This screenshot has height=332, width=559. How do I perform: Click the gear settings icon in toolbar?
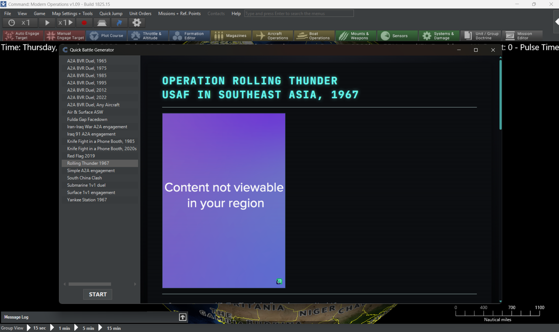pyautogui.click(x=137, y=23)
